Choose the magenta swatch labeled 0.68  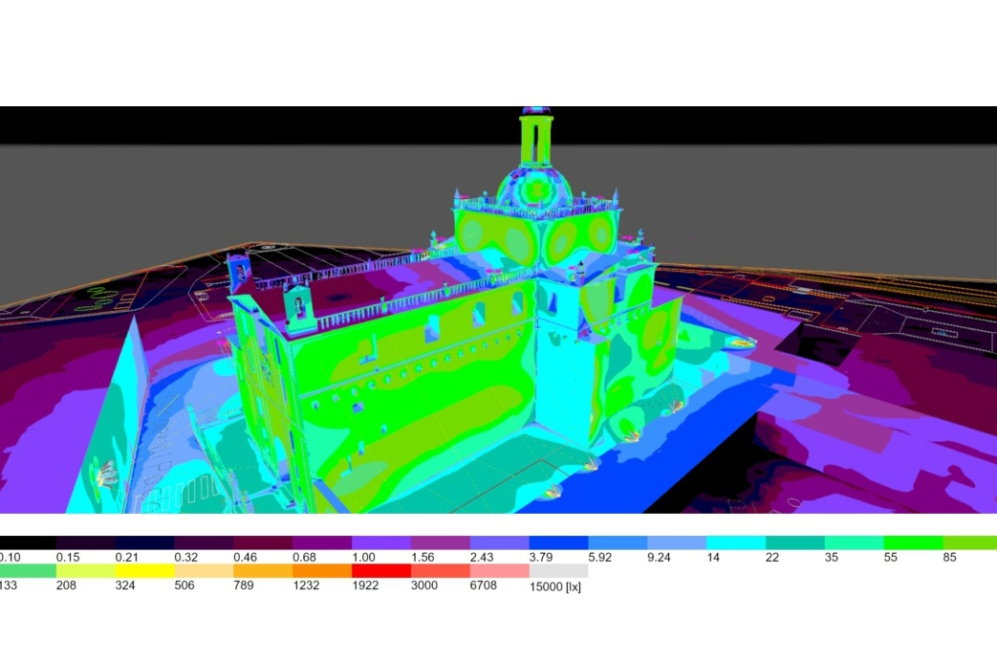(x=323, y=542)
